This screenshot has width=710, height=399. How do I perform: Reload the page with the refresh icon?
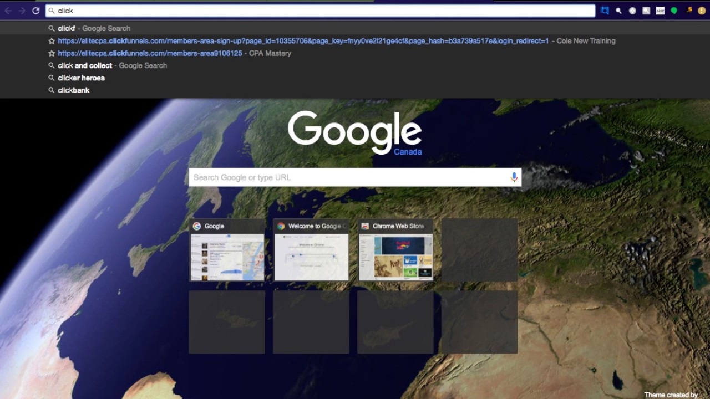pos(36,11)
